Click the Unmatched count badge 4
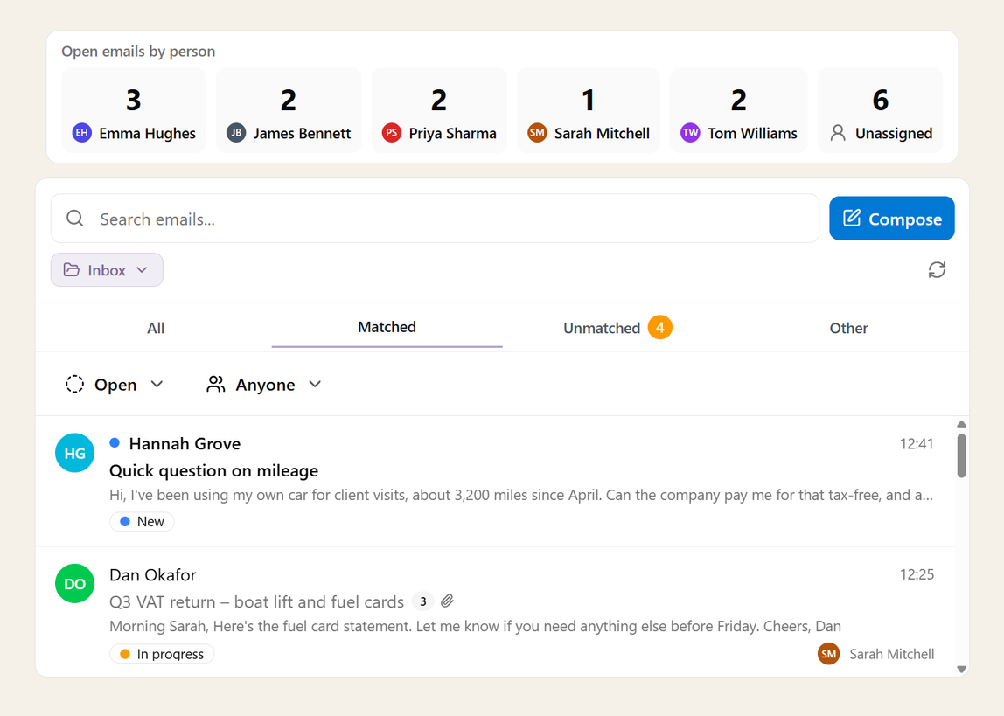This screenshot has height=716, width=1004. 659,328
